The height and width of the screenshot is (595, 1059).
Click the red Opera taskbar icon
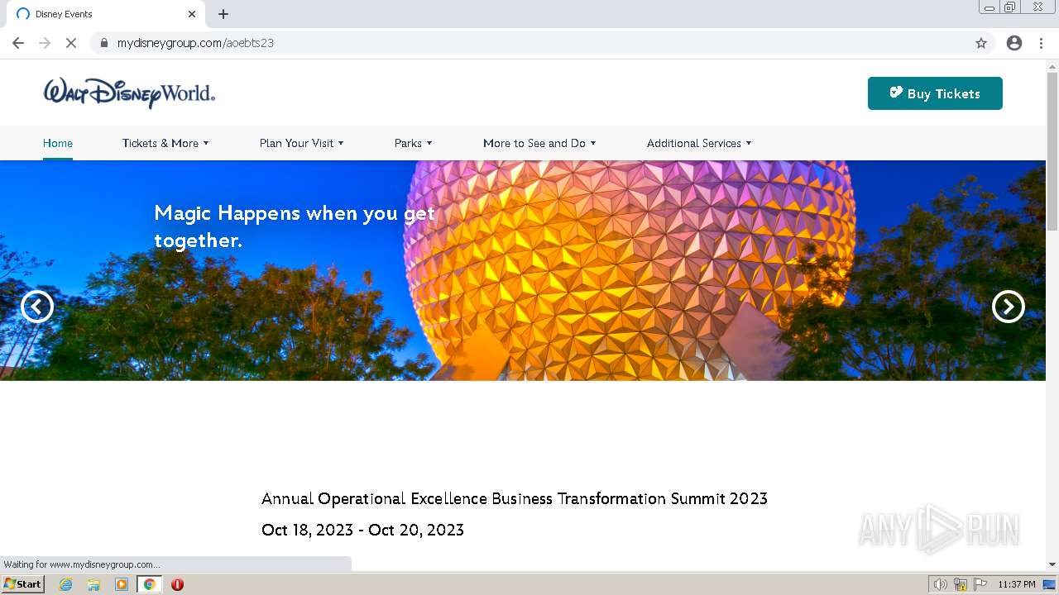click(x=177, y=584)
